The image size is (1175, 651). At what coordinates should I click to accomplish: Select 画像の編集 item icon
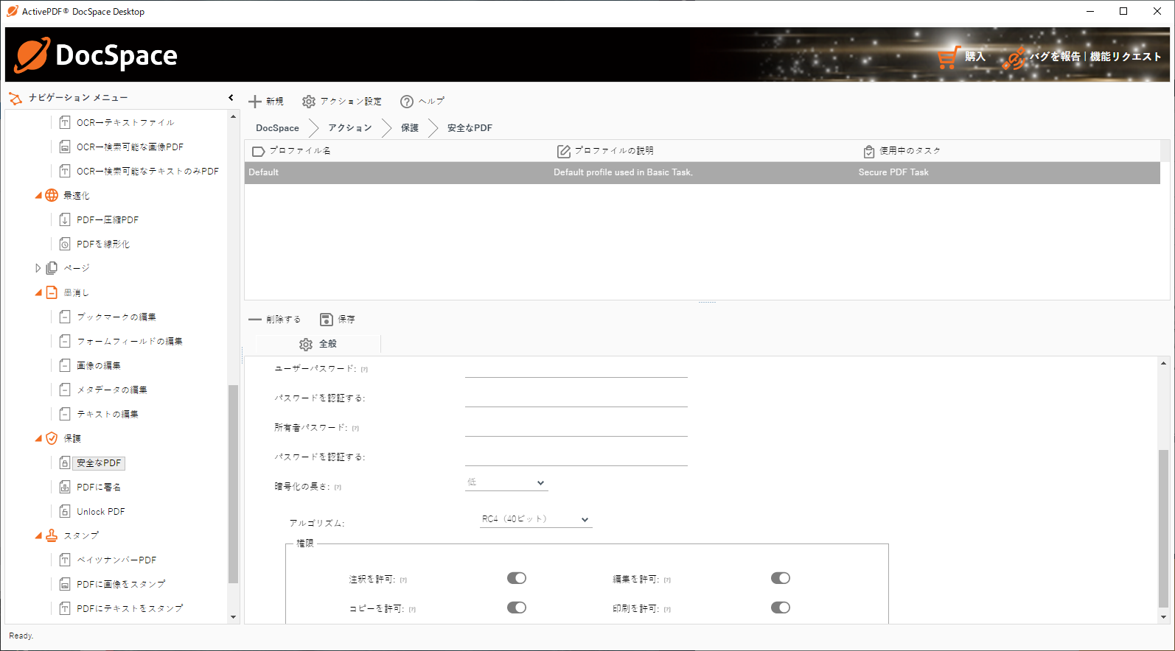pos(65,365)
